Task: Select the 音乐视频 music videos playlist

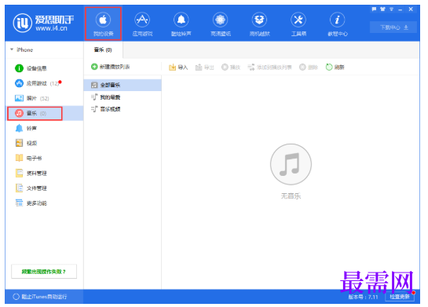Action: tap(123, 109)
